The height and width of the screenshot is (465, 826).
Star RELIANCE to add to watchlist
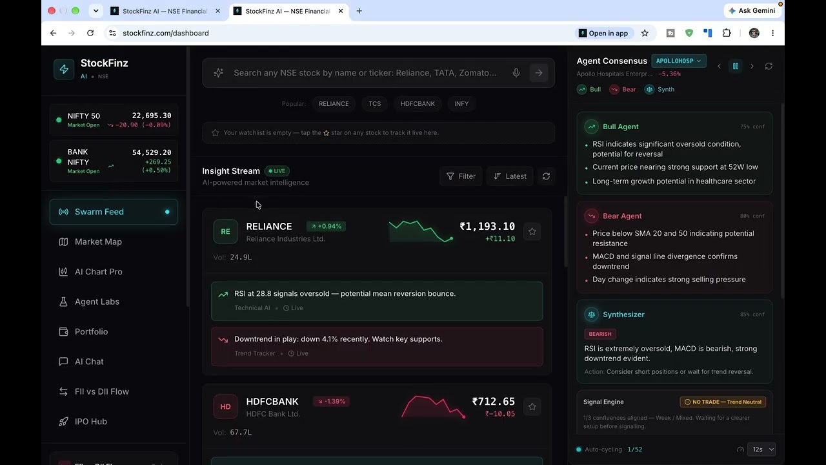pyautogui.click(x=532, y=231)
